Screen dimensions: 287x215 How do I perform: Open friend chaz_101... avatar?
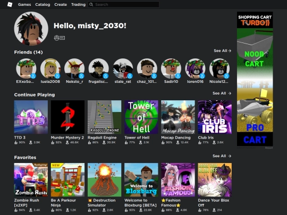[147, 68]
